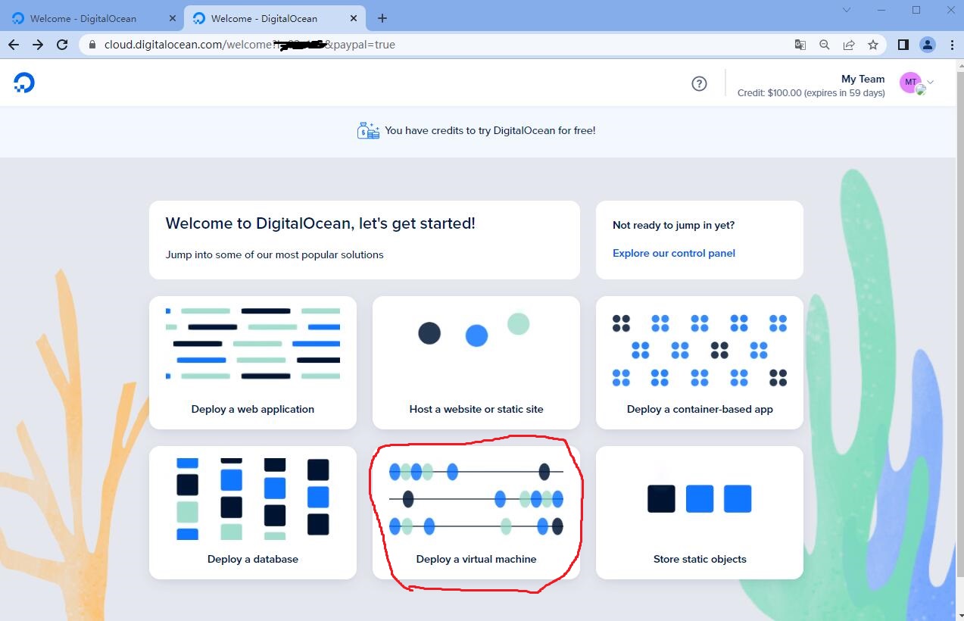Open the Chrome three-dot menu
The width and height of the screenshot is (964, 621).
coord(952,45)
